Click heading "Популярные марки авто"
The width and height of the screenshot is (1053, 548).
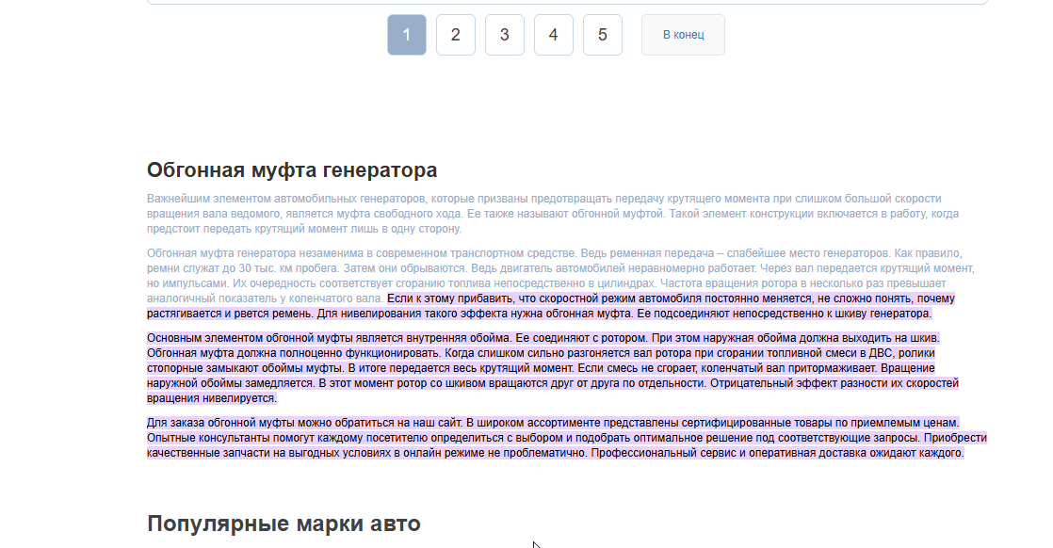283,524
